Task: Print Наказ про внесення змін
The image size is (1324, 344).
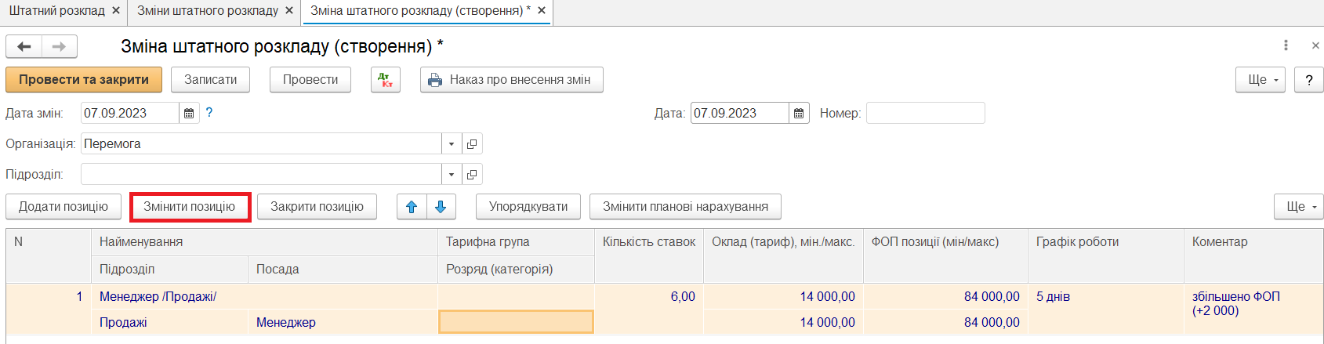Action: pyautogui.click(x=512, y=80)
